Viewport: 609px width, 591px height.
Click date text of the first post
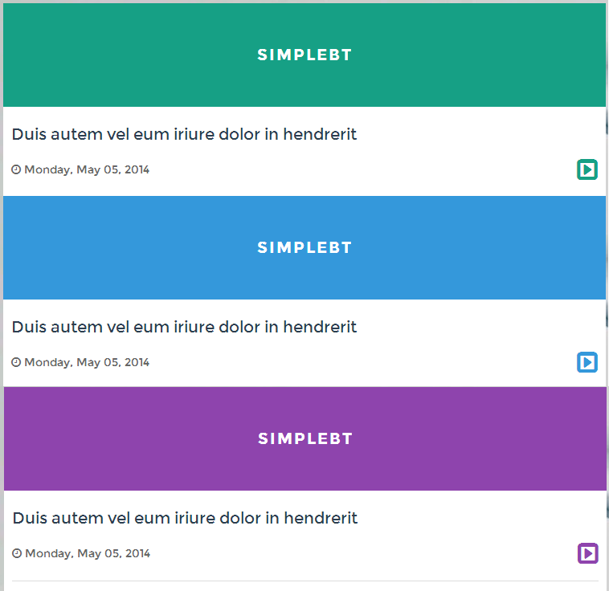pyautogui.click(x=87, y=169)
